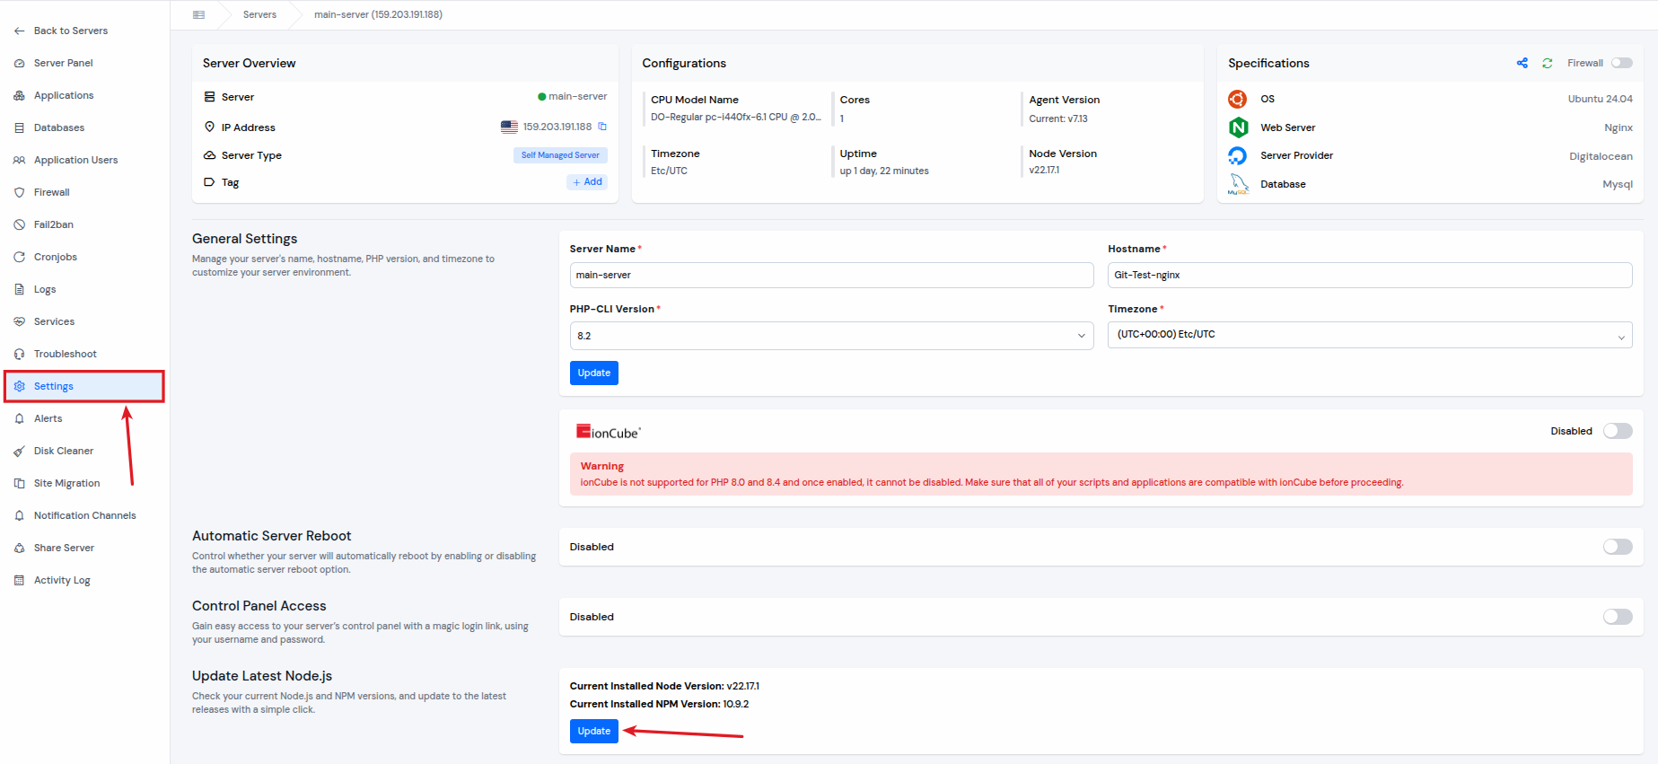
Task: Toggle the sidebar collapse icon in breadcrumb
Action: (198, 14)
